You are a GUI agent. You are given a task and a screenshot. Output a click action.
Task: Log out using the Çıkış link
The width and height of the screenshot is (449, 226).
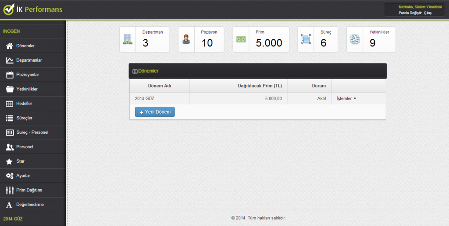click(428, 13)
